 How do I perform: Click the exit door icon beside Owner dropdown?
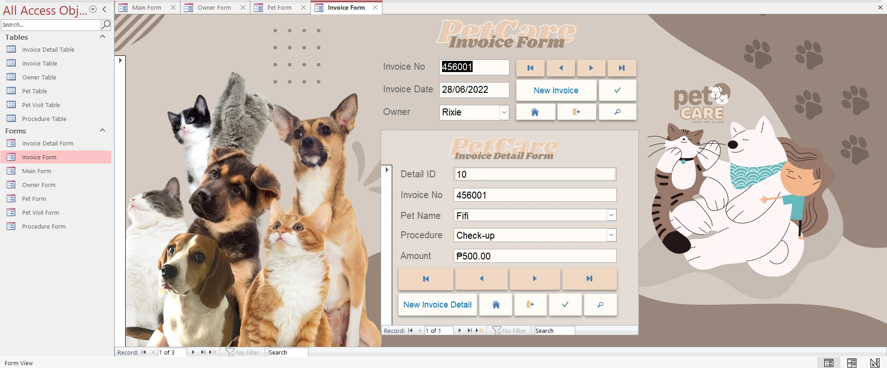click(576, 112)
